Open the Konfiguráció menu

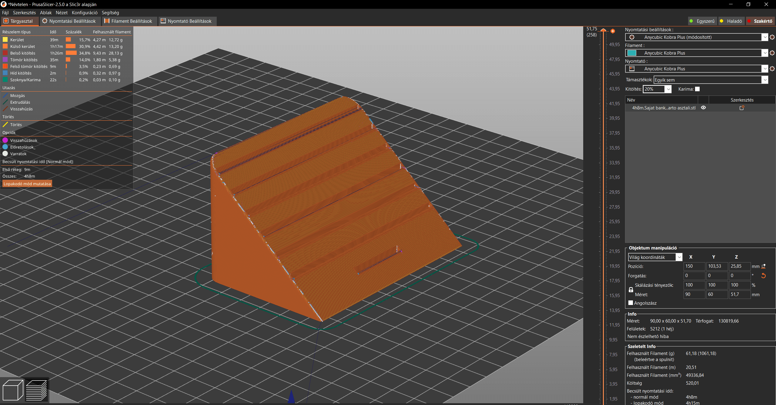pyautogui.click(x=85, y=13)
